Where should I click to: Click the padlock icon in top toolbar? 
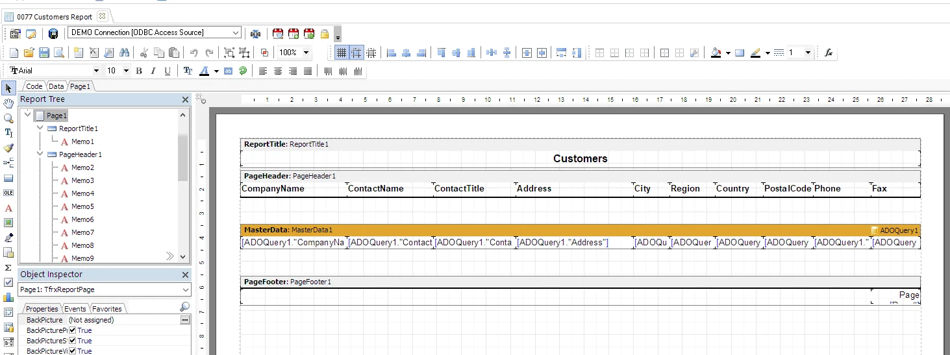[x=325, y=33]
